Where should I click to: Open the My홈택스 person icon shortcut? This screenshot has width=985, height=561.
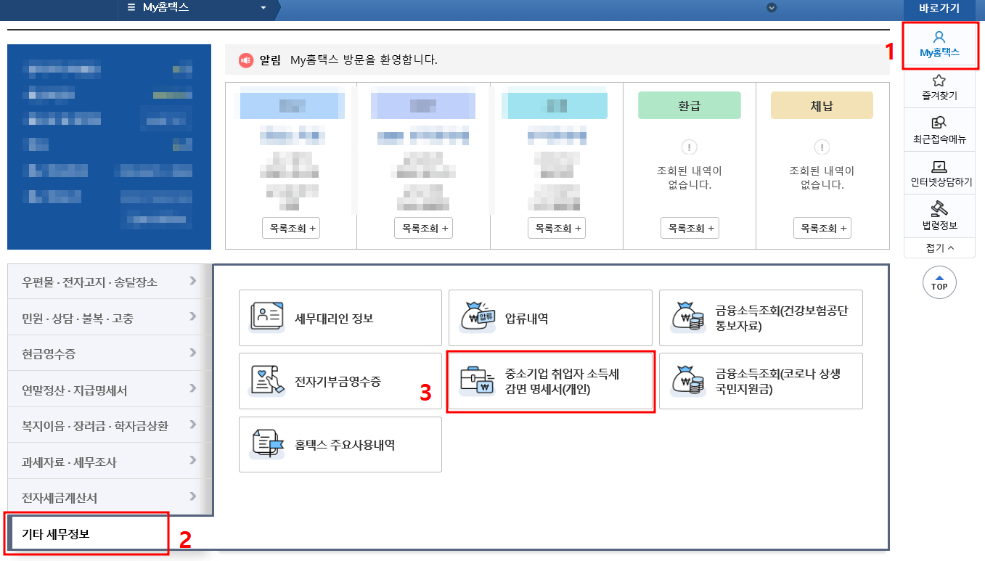click(939, 36)
